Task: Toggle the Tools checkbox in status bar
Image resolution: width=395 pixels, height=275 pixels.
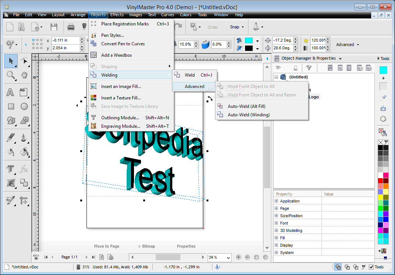Action: coord(371,267)
